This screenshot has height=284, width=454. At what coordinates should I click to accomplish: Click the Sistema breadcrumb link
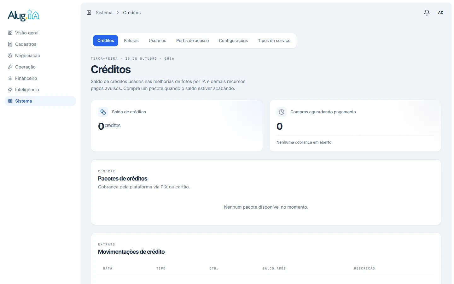pos(104,13)
